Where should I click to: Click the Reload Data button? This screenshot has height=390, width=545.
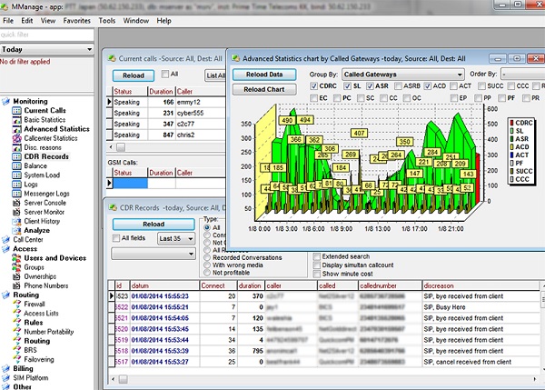pos(263,74)
